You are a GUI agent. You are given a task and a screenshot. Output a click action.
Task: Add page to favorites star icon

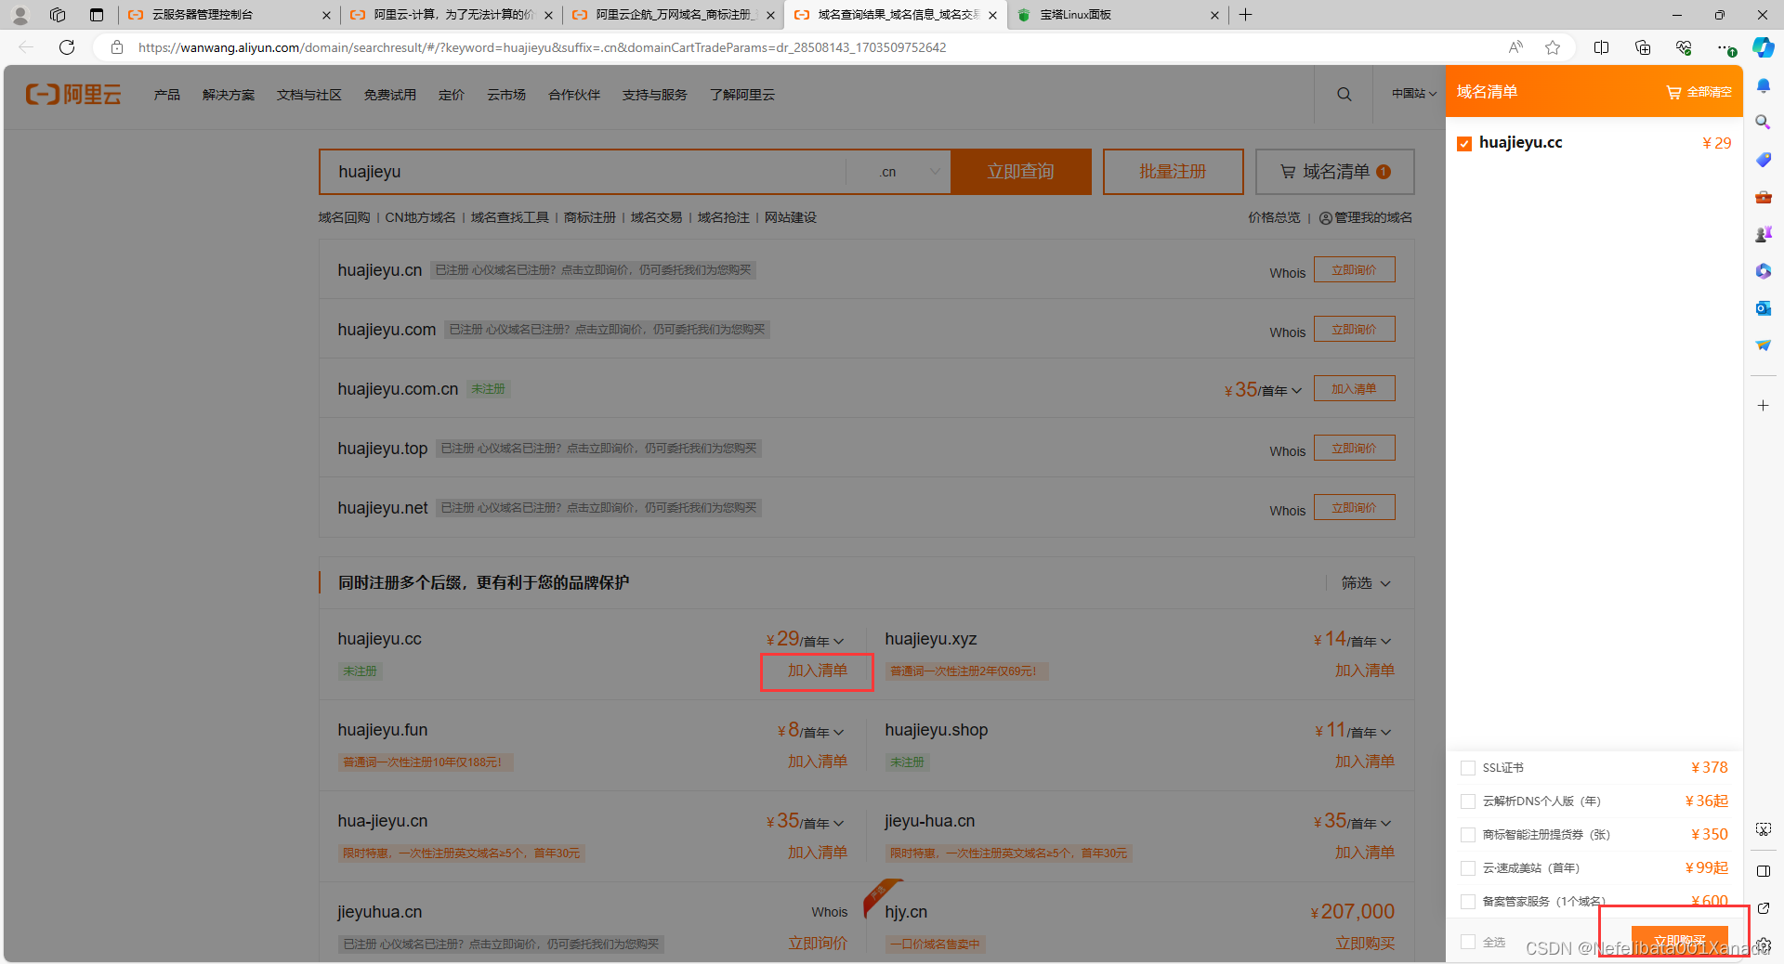1553,47
